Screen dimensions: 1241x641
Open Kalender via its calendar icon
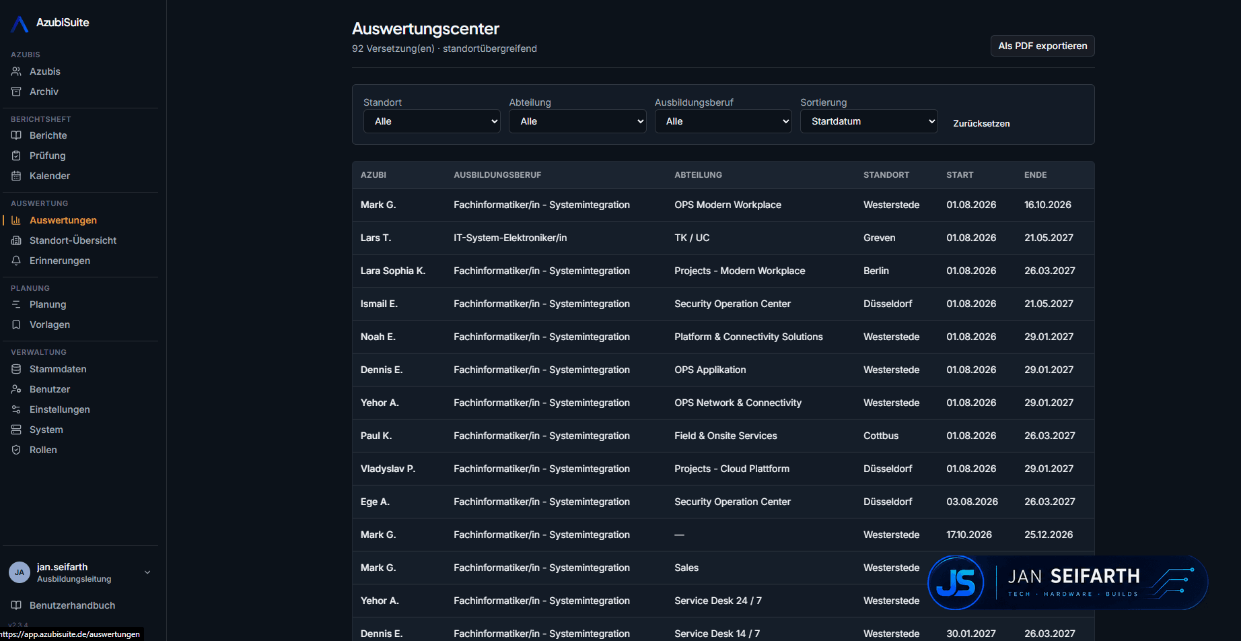(x=16, y=176)
